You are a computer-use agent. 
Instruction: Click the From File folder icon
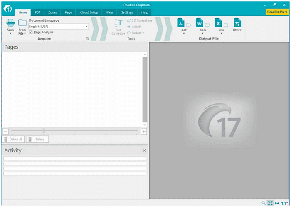pos(22,23)
